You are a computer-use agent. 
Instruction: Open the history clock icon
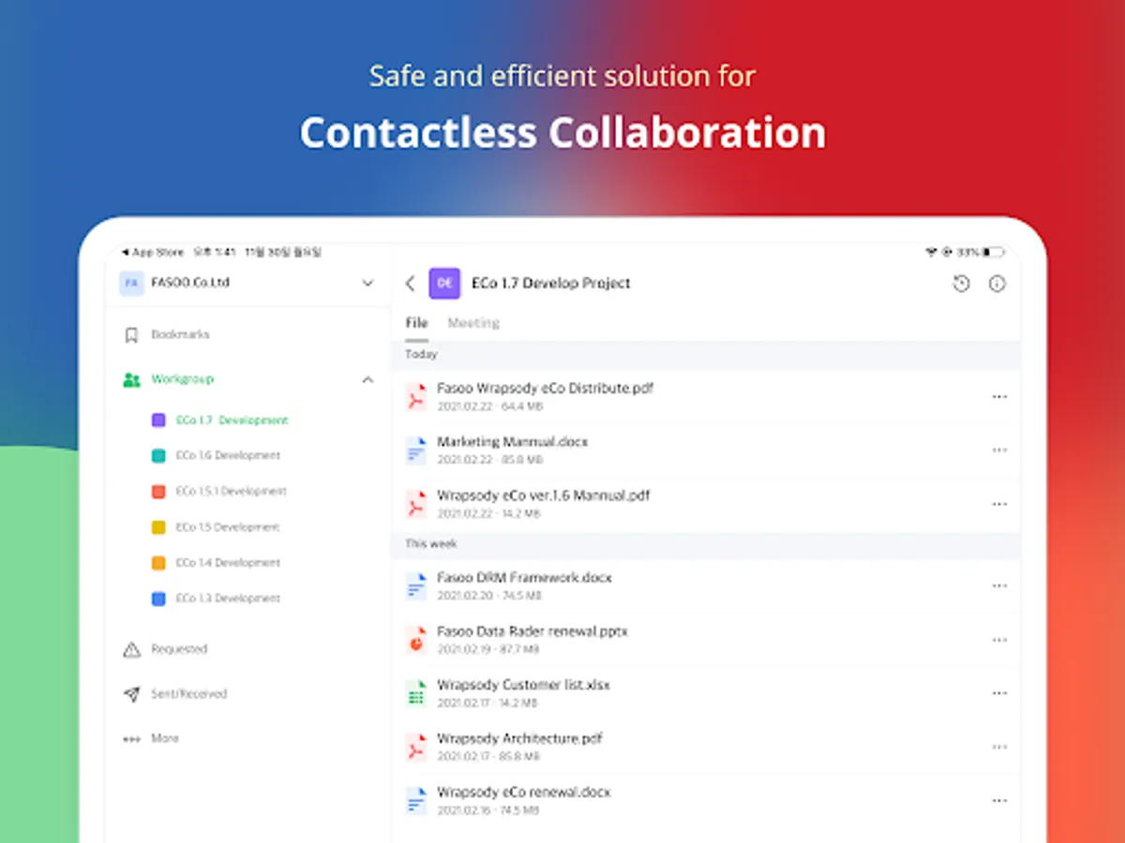click(961, 284)
